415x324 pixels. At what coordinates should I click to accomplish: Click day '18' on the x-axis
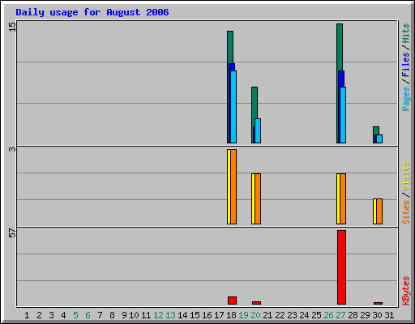click(x=231, y=315)
